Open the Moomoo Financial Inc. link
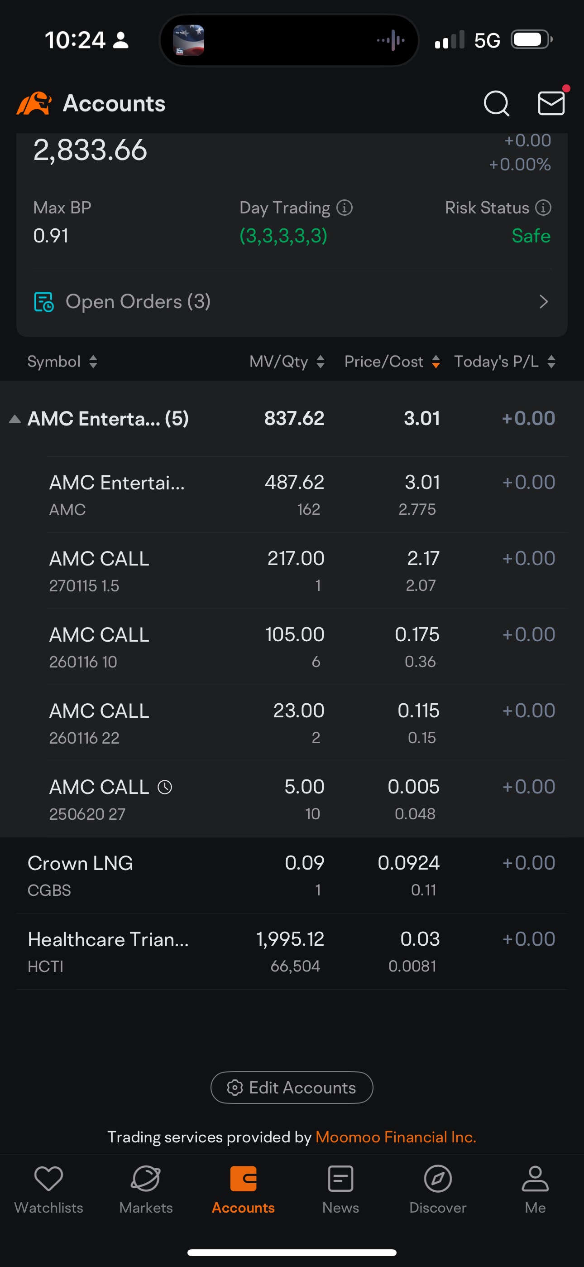The image size is (584, 1267). [x=396, y=1136]
